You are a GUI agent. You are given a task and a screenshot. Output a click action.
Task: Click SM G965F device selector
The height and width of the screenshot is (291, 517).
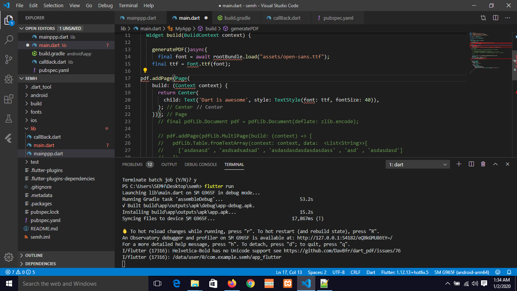click(x=462, y=272)
